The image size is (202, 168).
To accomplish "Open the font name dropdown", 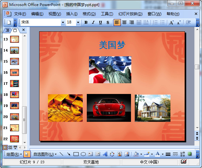I will tap(63, 22).
